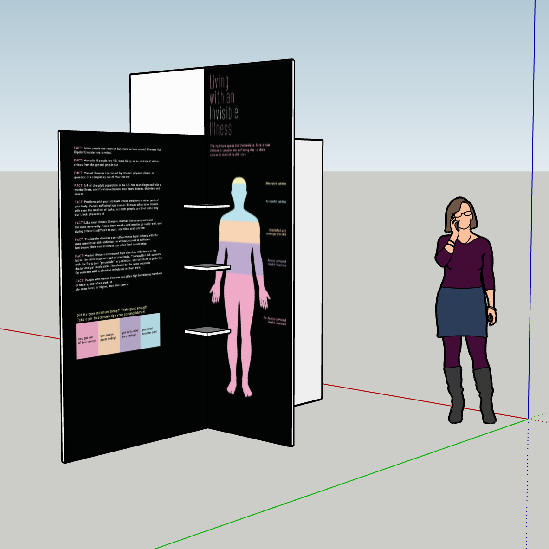
Task: Select the blue "you lived another day!" box
Action: click(150, 330)
